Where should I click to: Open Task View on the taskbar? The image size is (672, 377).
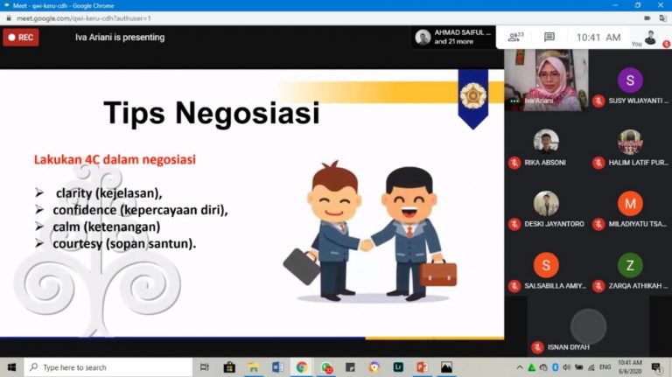click(205, 367)
